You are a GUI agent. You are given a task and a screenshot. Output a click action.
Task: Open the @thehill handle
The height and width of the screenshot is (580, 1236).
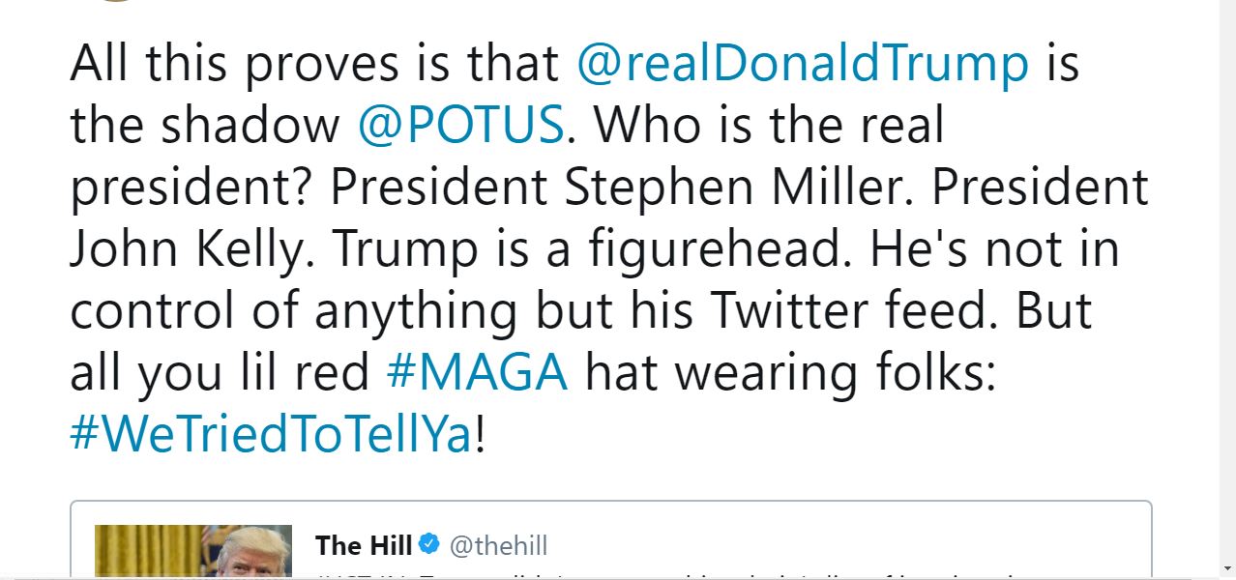[x=498, y=545]
